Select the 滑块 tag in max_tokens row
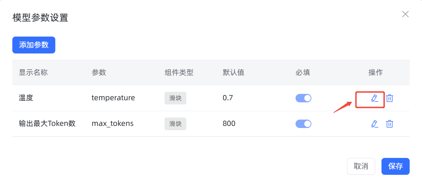 (x=175, y=124)
